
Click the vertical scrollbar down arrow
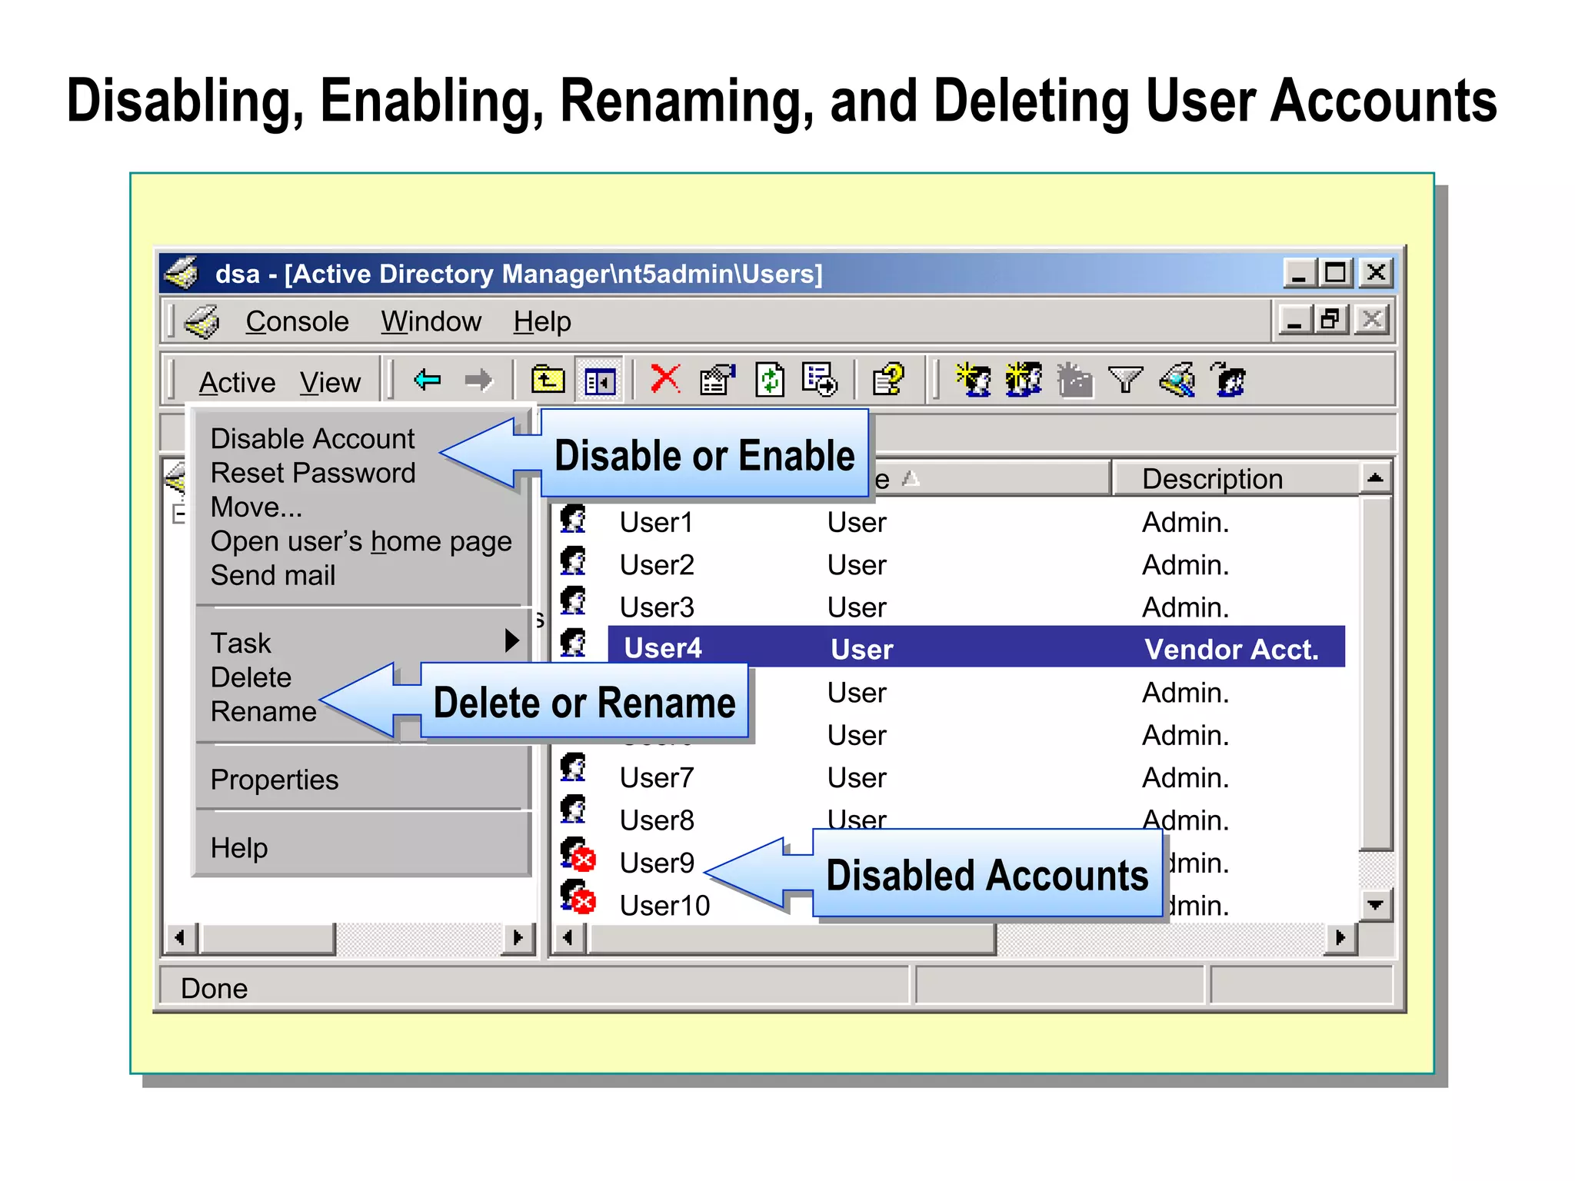(x=1376, y=905)
